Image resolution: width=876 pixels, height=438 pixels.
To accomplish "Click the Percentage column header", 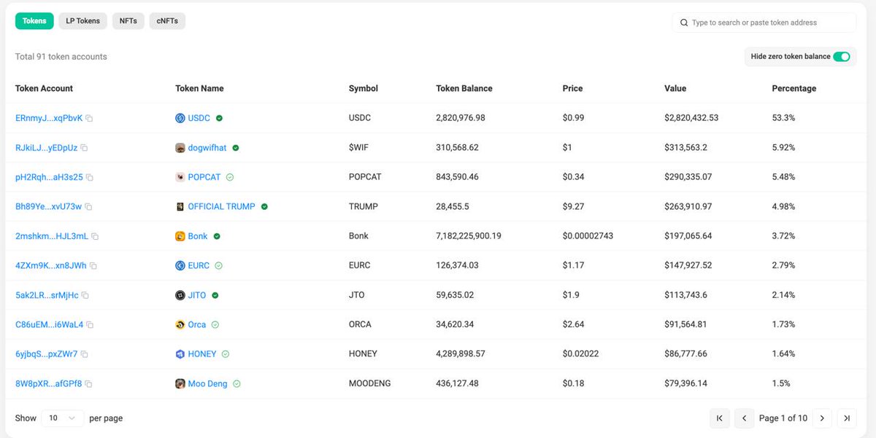I will (x=794, y=89).
